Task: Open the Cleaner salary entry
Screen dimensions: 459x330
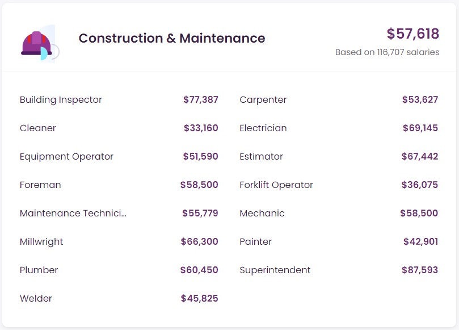Action: pos(38,128)
